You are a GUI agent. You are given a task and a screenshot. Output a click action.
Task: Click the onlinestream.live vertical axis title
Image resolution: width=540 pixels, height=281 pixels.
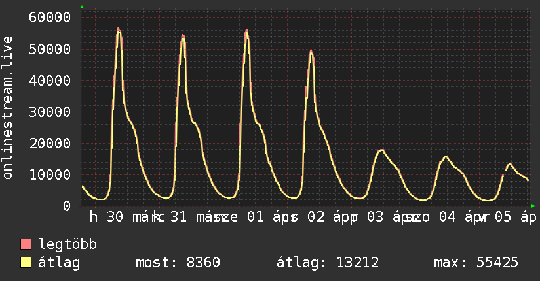point(7,108)
